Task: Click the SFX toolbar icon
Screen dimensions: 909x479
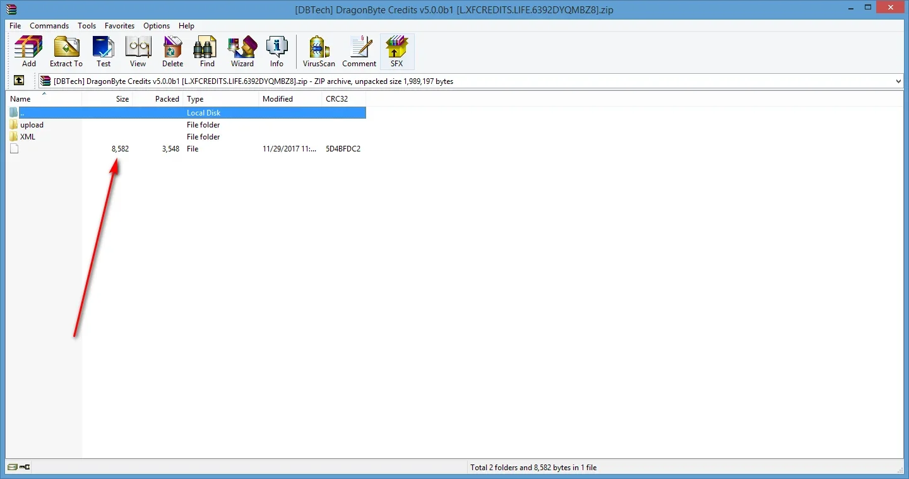Action: pos(396,51)
